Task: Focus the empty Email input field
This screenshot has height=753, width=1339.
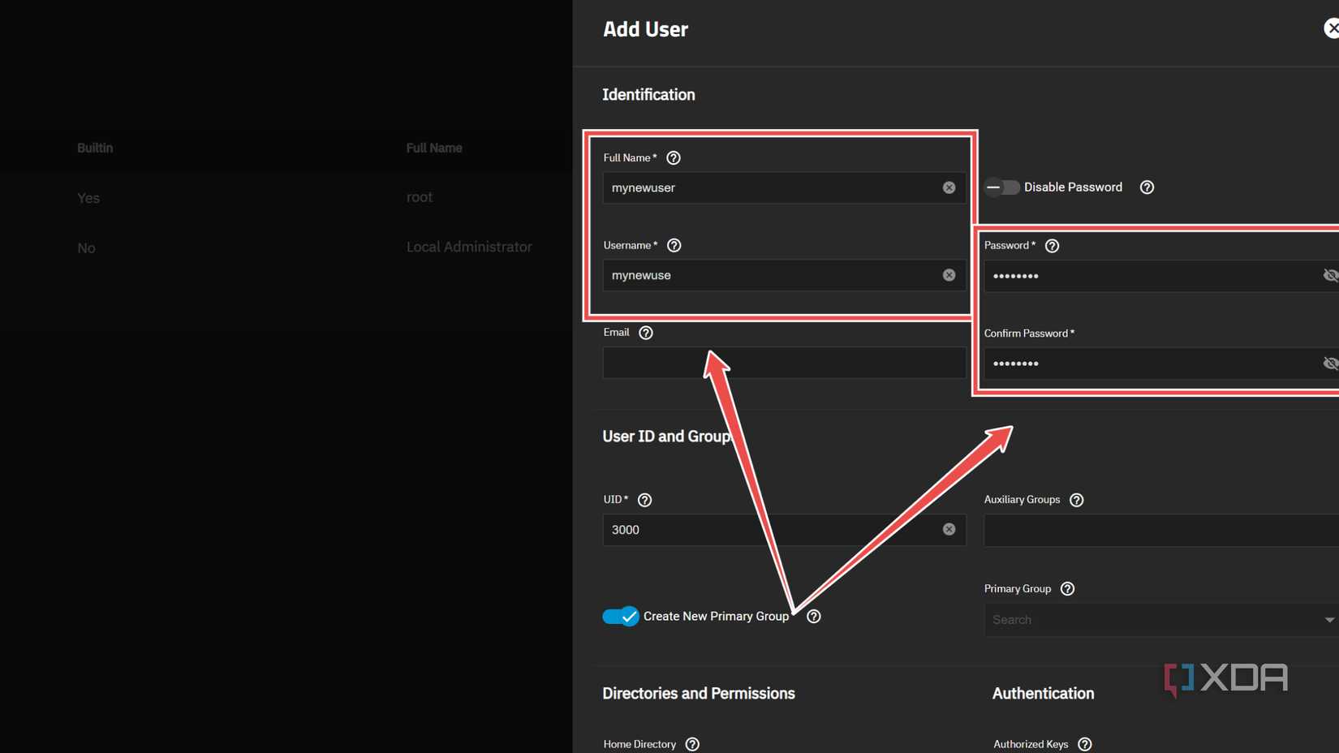Action: 785,363
